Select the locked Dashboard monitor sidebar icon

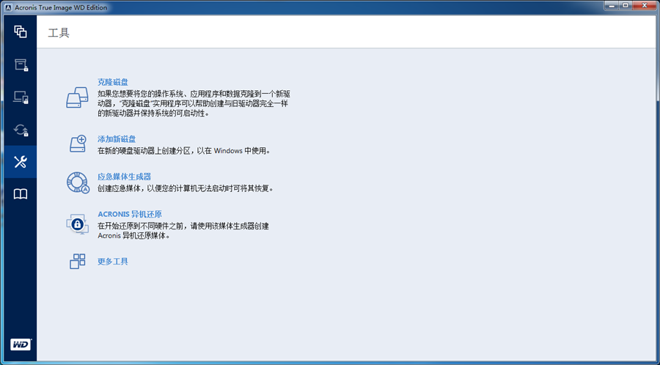click(20, 97)
